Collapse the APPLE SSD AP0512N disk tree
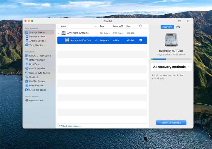The image size is (212, 149). coord(59,33)
